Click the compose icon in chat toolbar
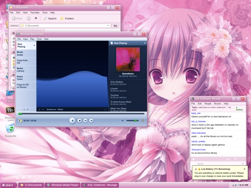 pos(235,159)
